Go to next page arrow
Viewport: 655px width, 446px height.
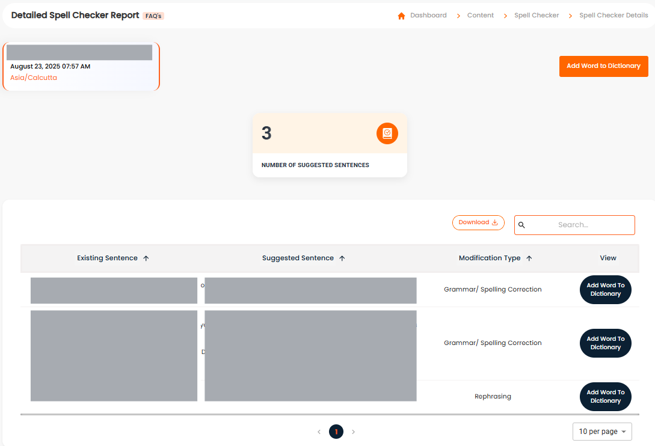[x=353, y=432]
